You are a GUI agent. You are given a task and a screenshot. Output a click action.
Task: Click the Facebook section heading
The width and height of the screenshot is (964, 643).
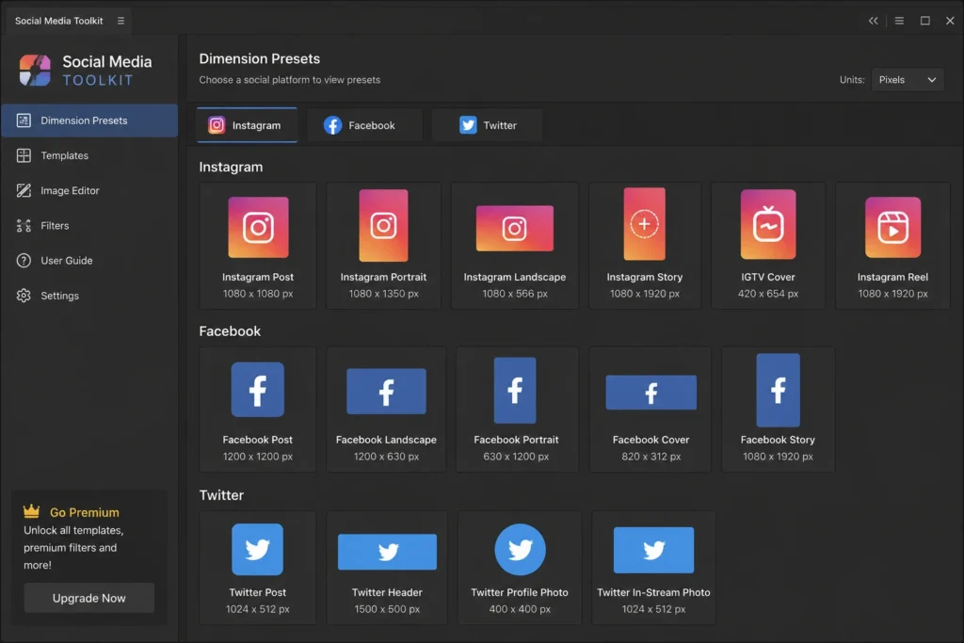(230, 331)
